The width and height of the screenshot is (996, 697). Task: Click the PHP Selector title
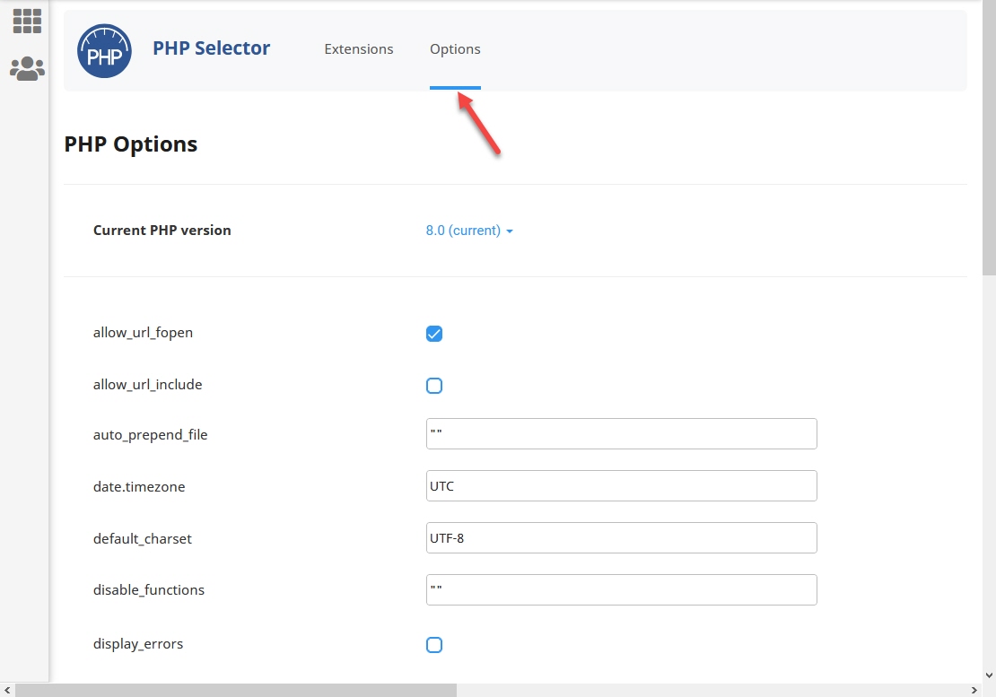click(211, 48)
